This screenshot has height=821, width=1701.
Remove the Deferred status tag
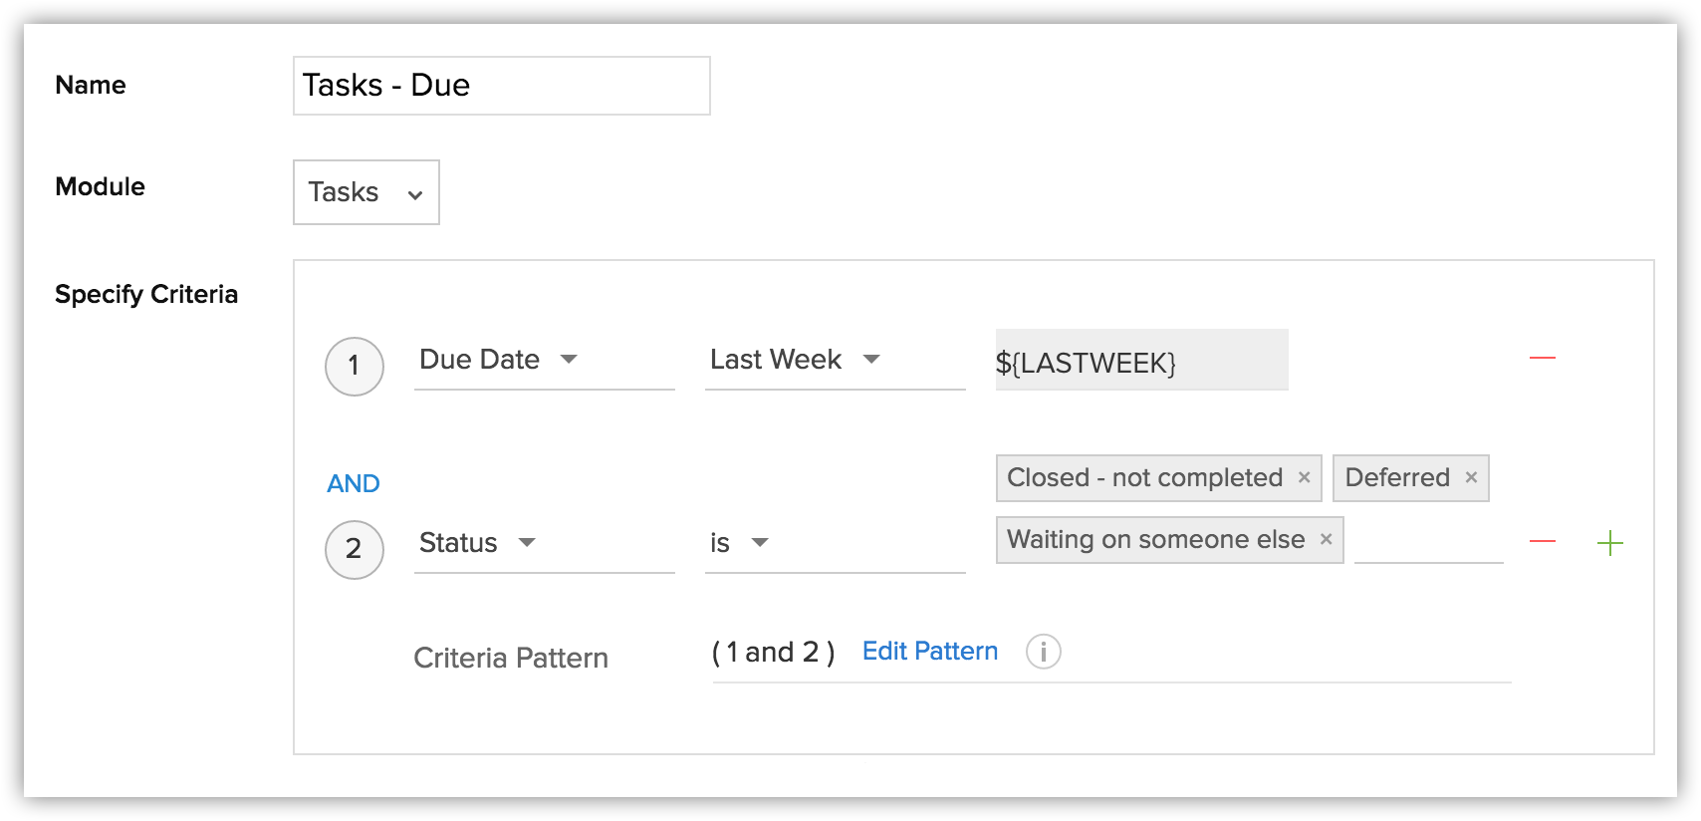click(x=1471, y=477)
